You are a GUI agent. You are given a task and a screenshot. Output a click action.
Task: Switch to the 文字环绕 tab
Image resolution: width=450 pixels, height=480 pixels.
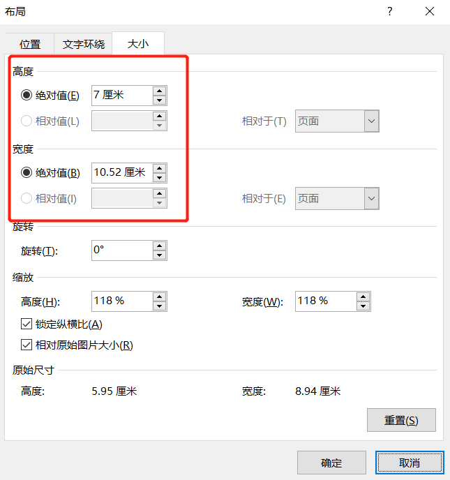[x=83, y=44]
